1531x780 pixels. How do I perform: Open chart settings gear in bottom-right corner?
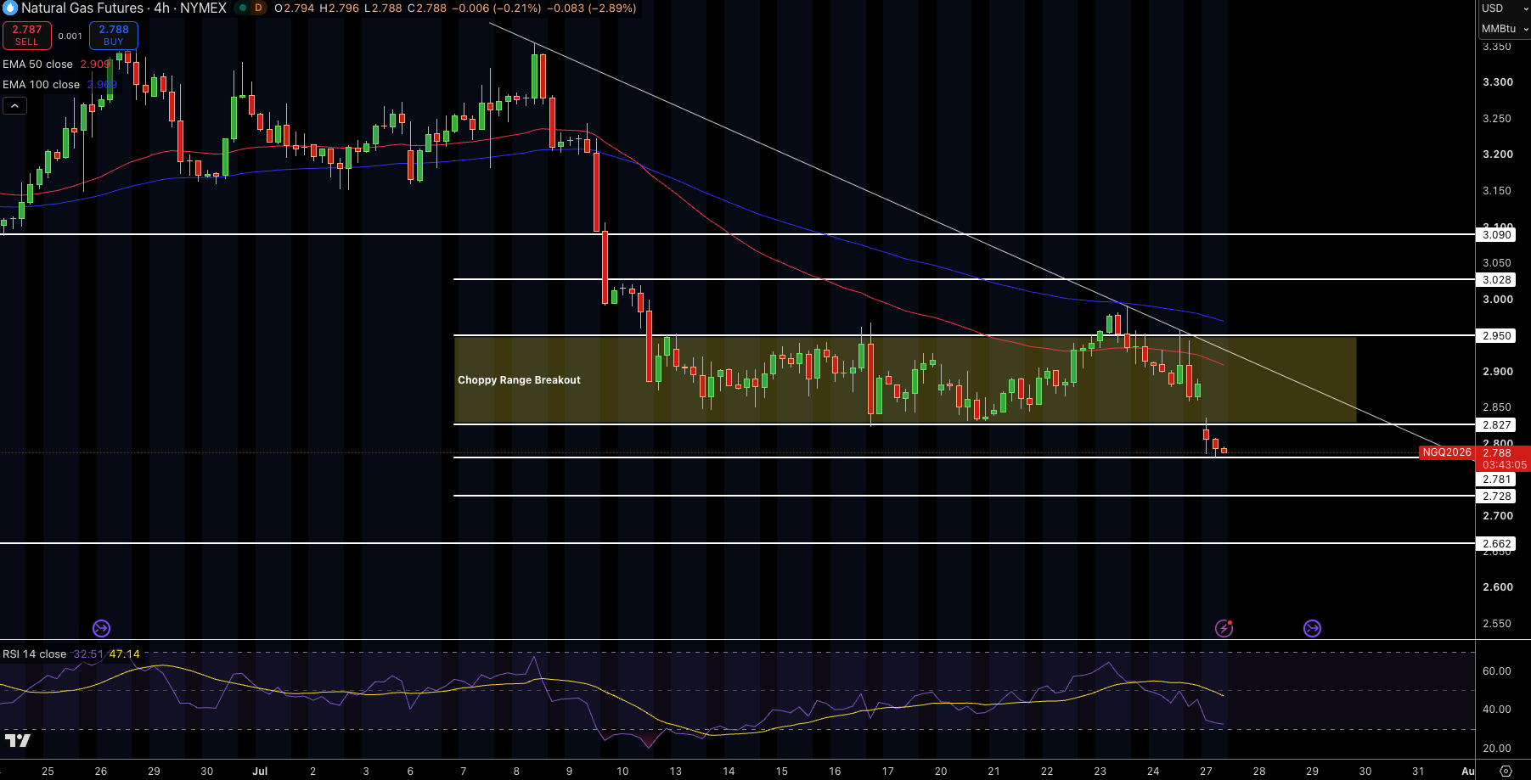pos(1506,771)
